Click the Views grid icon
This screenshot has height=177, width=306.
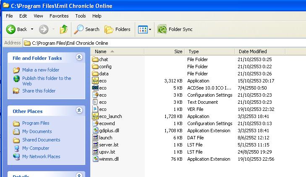[x=143, y=30]
